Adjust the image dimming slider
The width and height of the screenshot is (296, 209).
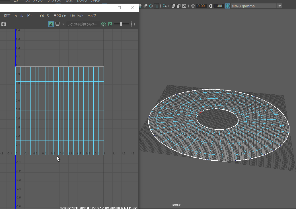[121, 24]
